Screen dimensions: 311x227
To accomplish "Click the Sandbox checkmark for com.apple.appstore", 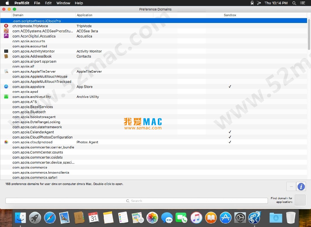I will (x=230, y=86).
